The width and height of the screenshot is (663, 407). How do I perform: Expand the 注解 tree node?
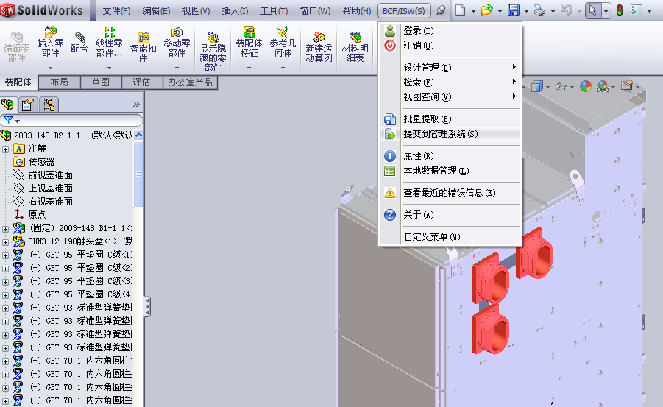click(x=6, y=149)
